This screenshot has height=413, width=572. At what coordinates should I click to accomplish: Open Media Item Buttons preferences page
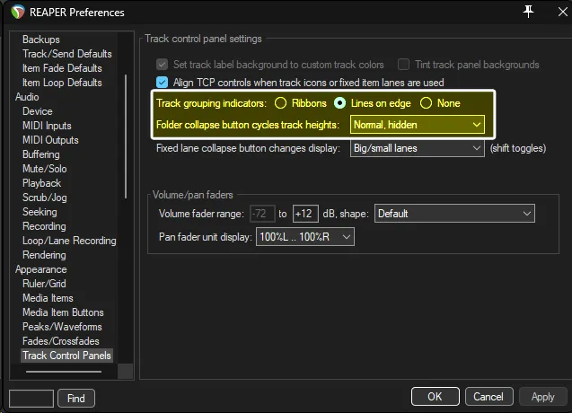pyautogui.click(x=63, y=312)
